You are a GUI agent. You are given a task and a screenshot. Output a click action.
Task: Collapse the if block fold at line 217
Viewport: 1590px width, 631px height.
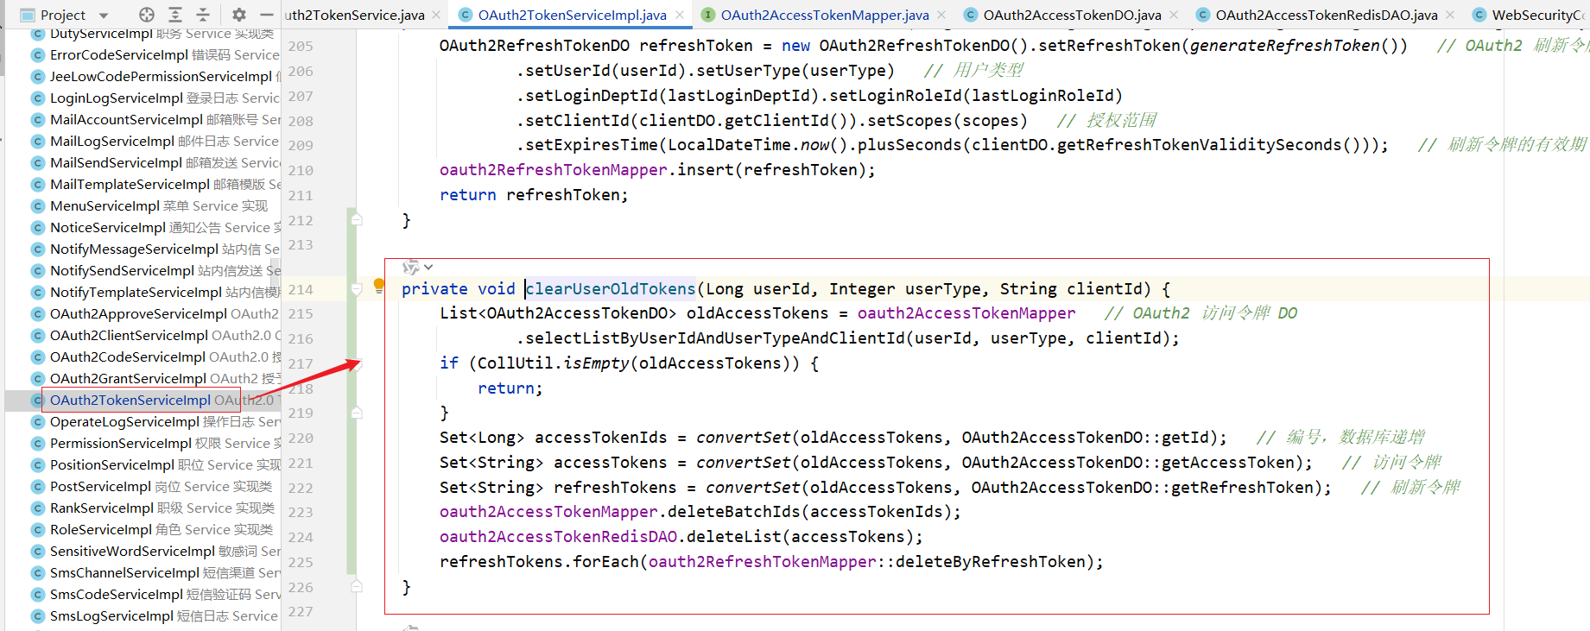(357, 364)
